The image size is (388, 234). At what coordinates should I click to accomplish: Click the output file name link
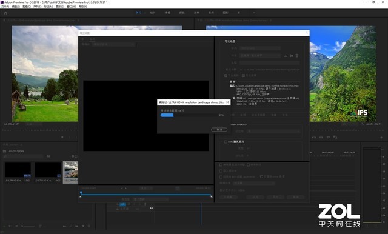(270, 70)
